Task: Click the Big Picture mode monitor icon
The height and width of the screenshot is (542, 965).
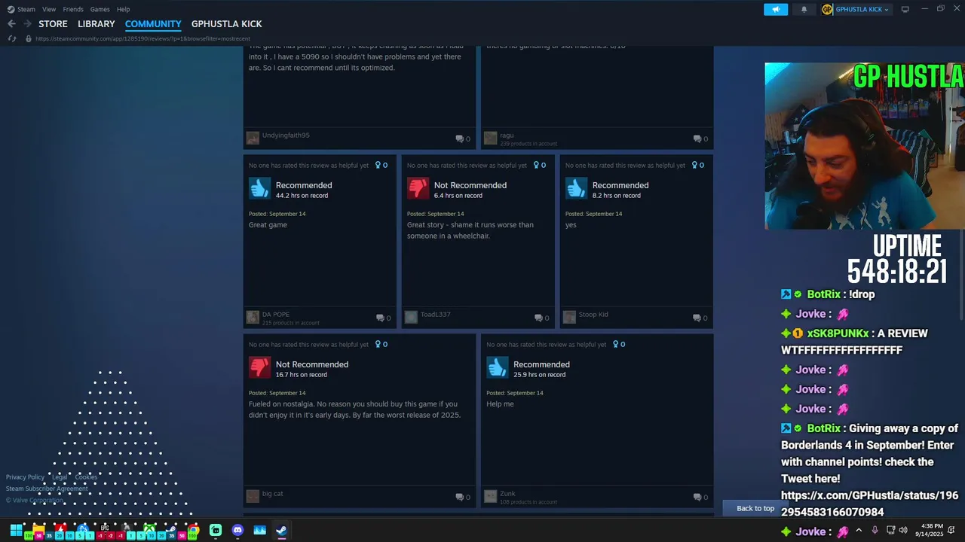Action: click(905, 9)
